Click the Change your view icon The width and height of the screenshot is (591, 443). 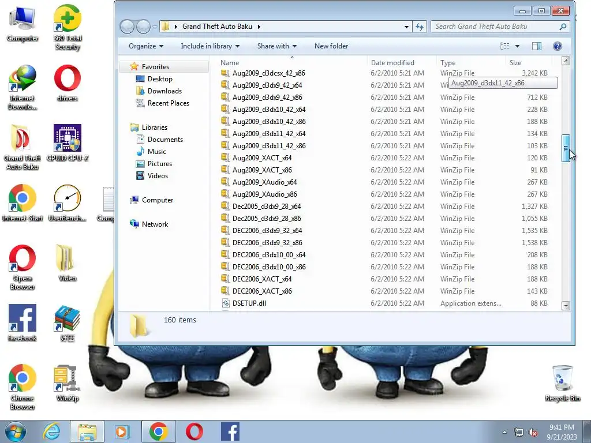[x=504, y=46]
